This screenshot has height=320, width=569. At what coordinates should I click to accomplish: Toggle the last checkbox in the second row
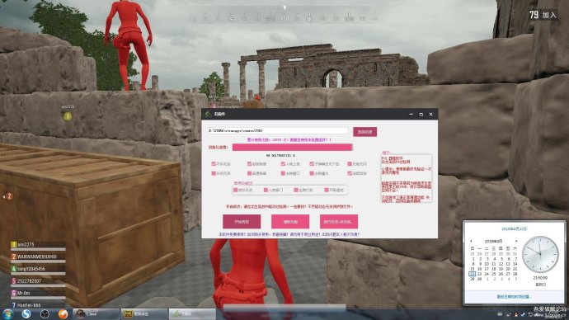tap(350, 173)
